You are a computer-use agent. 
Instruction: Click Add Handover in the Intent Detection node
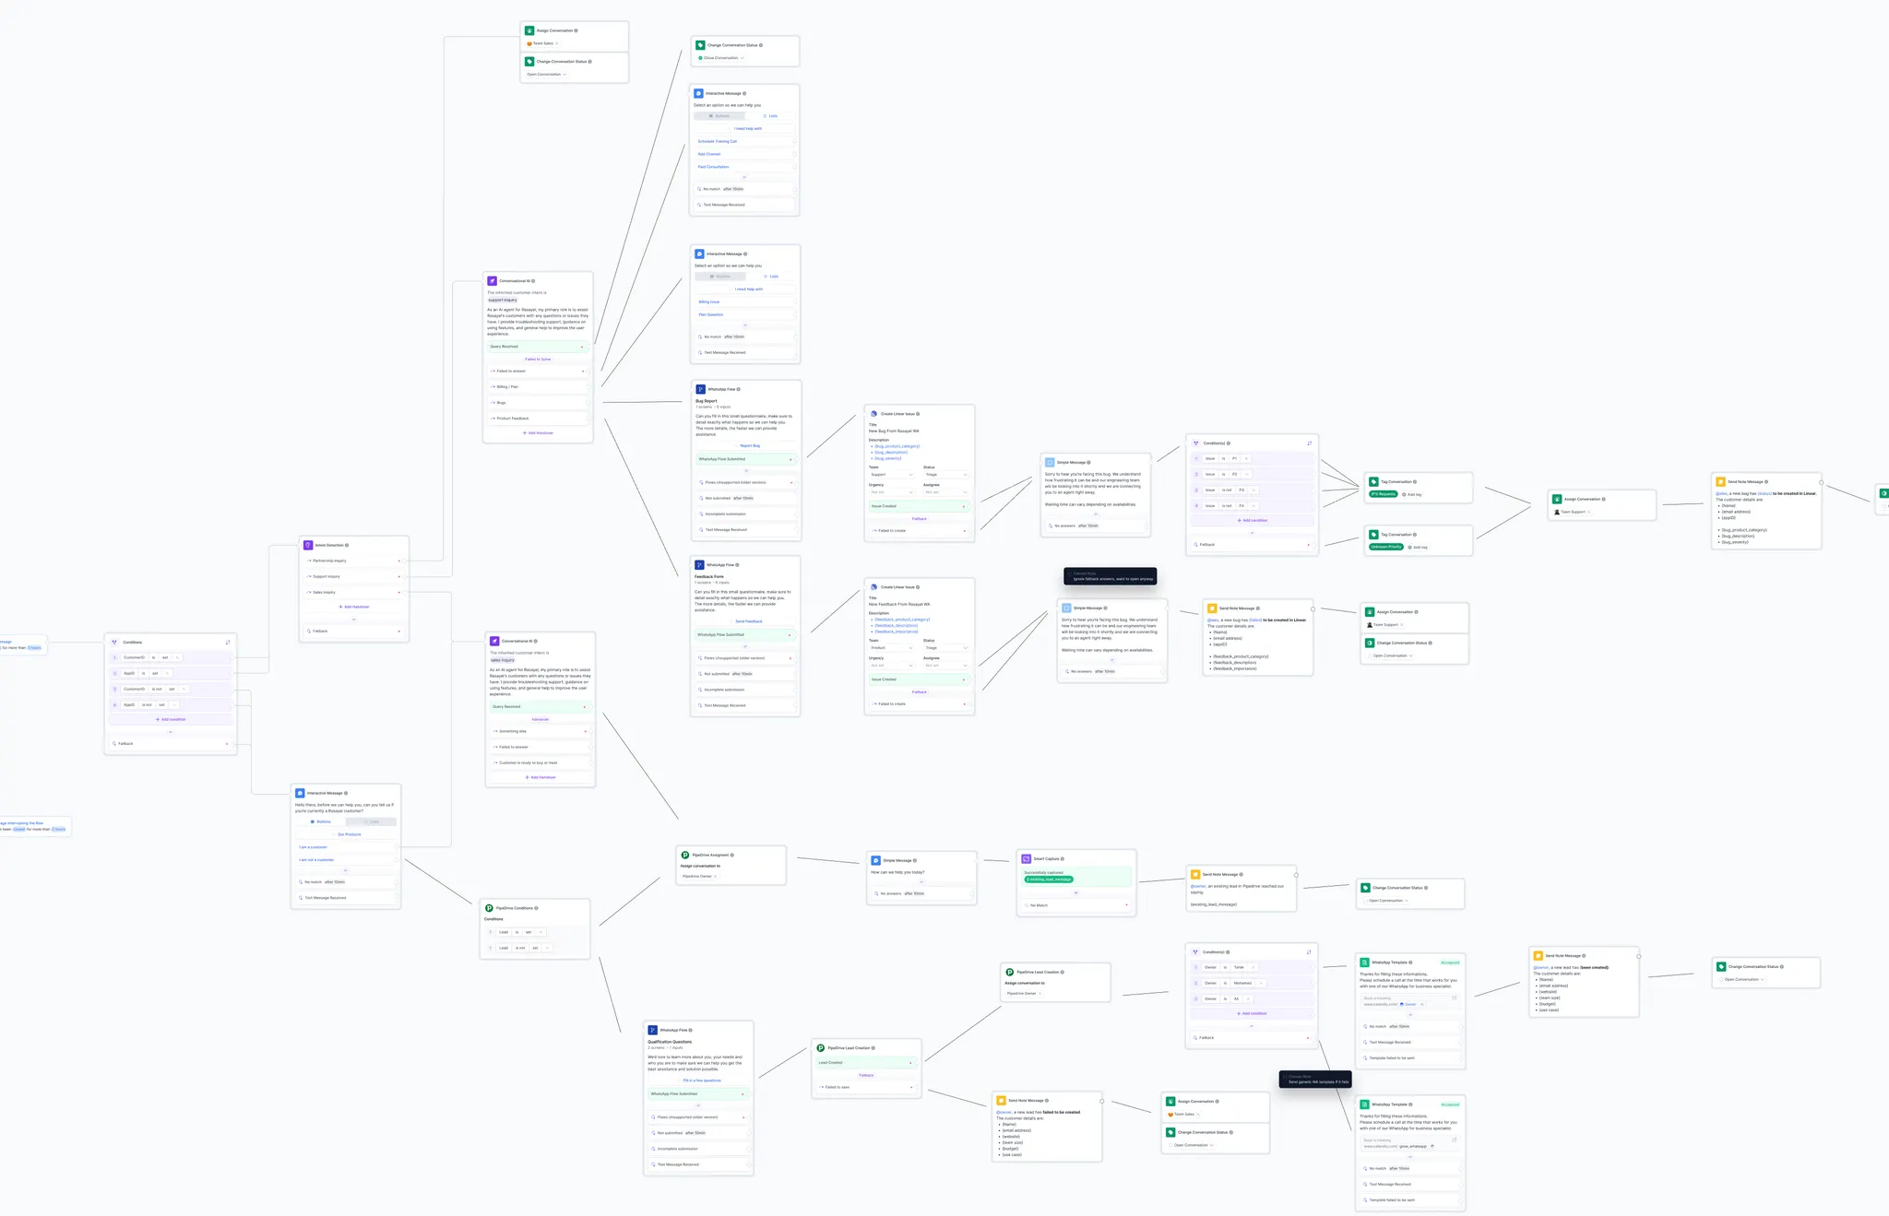(x=353, y=607)
